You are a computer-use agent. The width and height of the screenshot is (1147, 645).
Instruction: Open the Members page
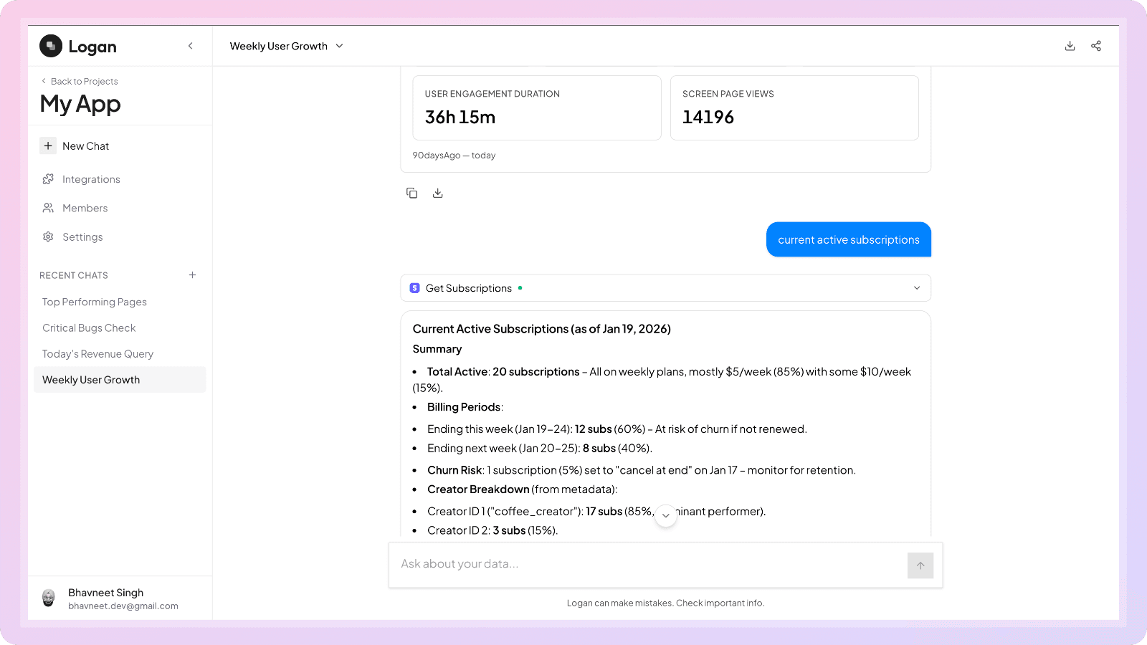coord(85,208)
